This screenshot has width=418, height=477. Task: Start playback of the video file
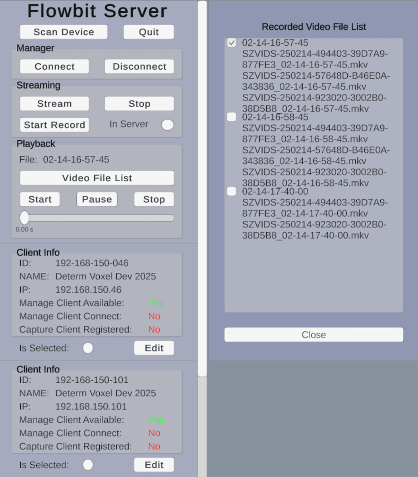40,199
